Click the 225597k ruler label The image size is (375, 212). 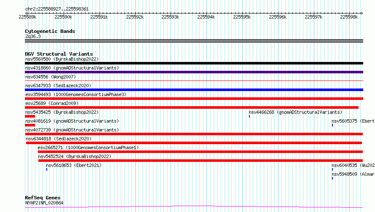[x=313, y=17]
